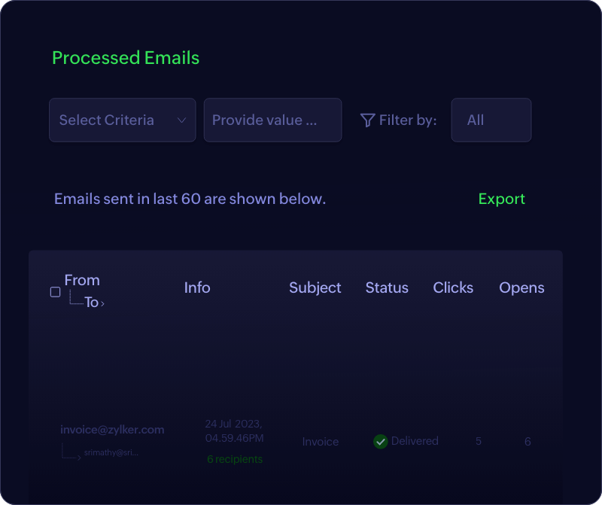602x505 pixels.
Task: Click the Processed Emails heading
Action: tap(126, 58)
